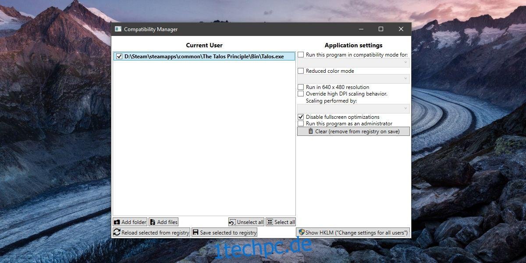The height and width of the screenshot is (263, 526).
Task: Click Unselect all button
Action: [246, 222]
